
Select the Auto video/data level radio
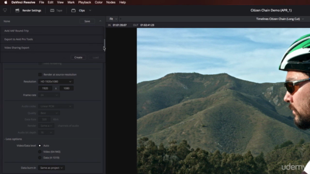pyautogui.click(x=40, y=145)
